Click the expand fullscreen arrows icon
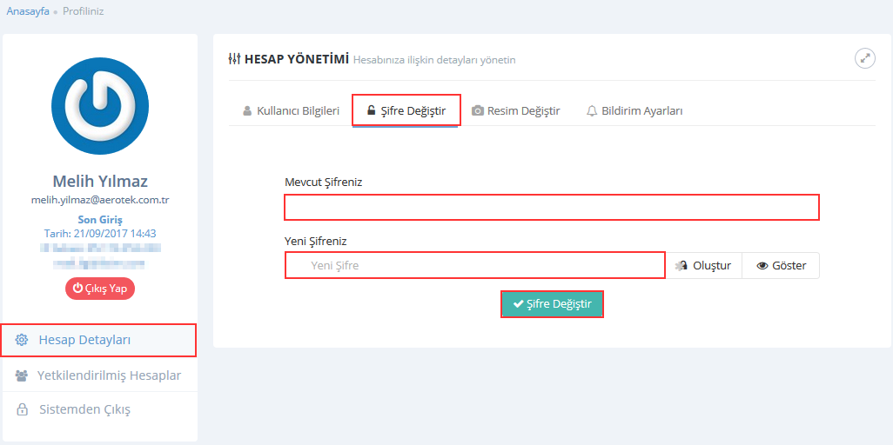 [864, 58]
